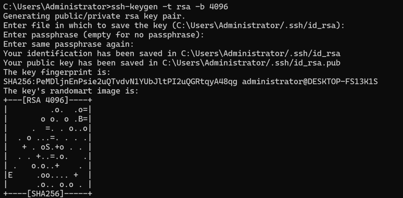Click 'The key's randomart image is:' line
This screenshot has width=403, height=198.
(x=71, y=91)
